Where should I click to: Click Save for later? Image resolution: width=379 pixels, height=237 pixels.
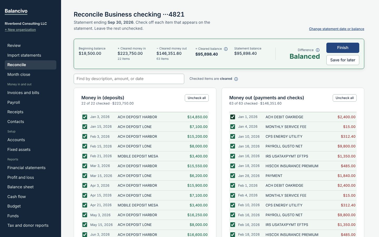pyautogui.click(x=343, y=60)
